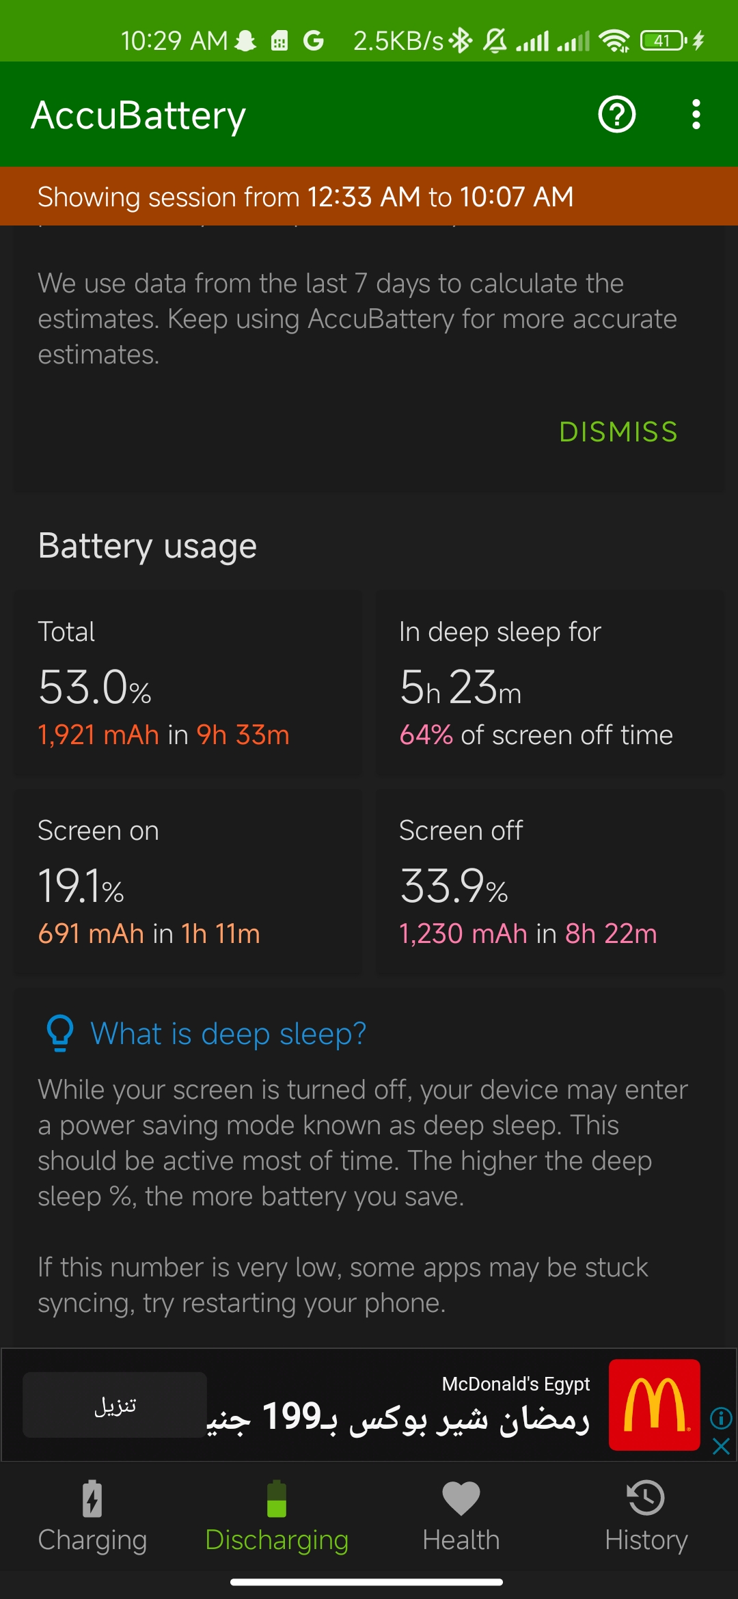Tap the Wi-Fi status bar icon

pyautogui.click(x=614, y=41)
